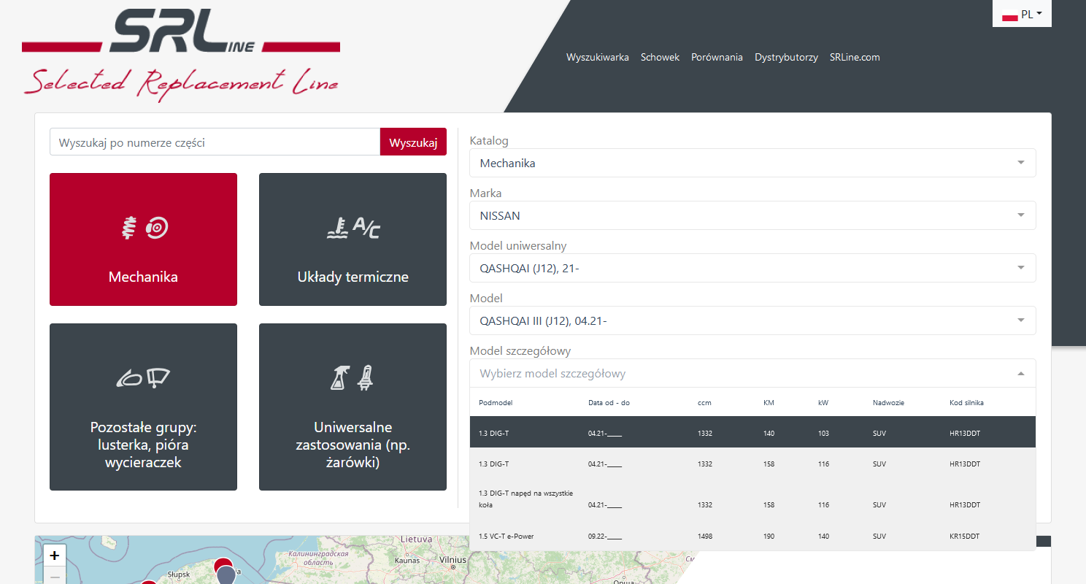Select the 1.5 VC-T e-Power row
1086x584 pixels.
click(x=752, y=536)
